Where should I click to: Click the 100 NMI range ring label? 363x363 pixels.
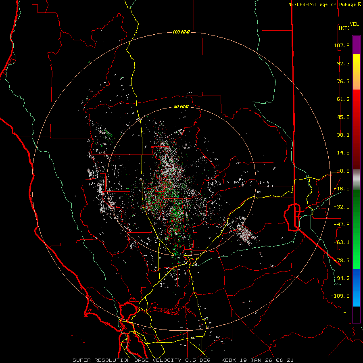tap(181, 32)
